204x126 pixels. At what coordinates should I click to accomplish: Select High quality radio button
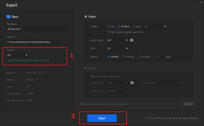click(x=134, y=26)
